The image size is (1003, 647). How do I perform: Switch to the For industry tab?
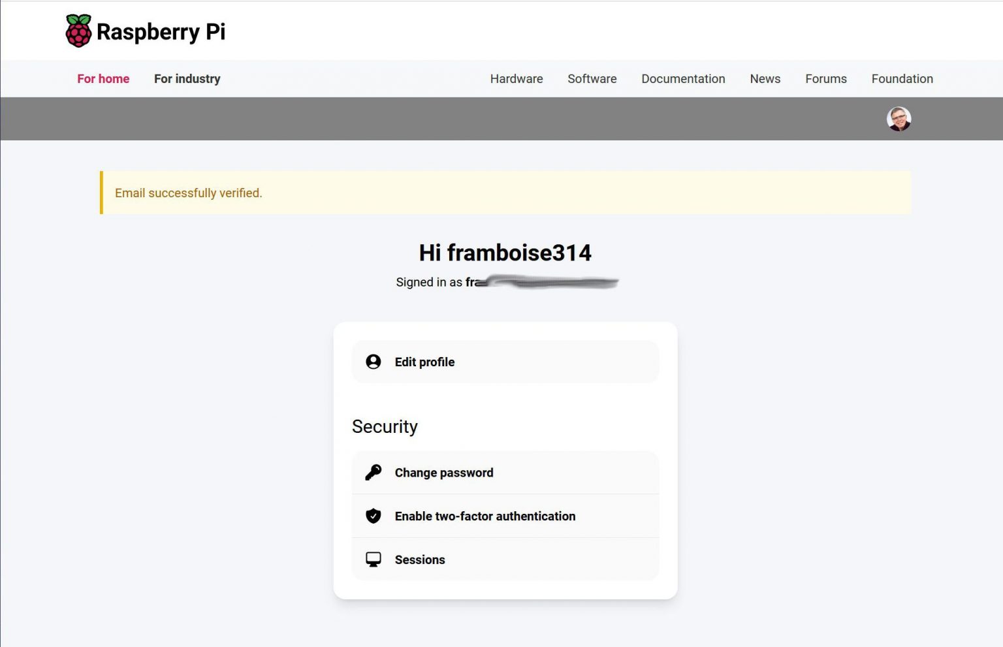tap(187, 78)
